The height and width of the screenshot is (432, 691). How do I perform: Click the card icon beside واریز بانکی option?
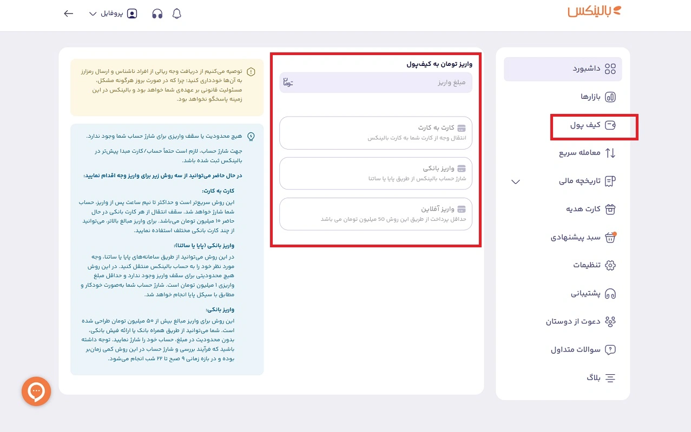tap(462, 168)
